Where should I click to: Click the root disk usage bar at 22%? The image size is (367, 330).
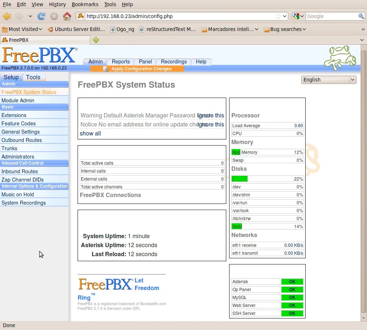[x=267, y=179]
